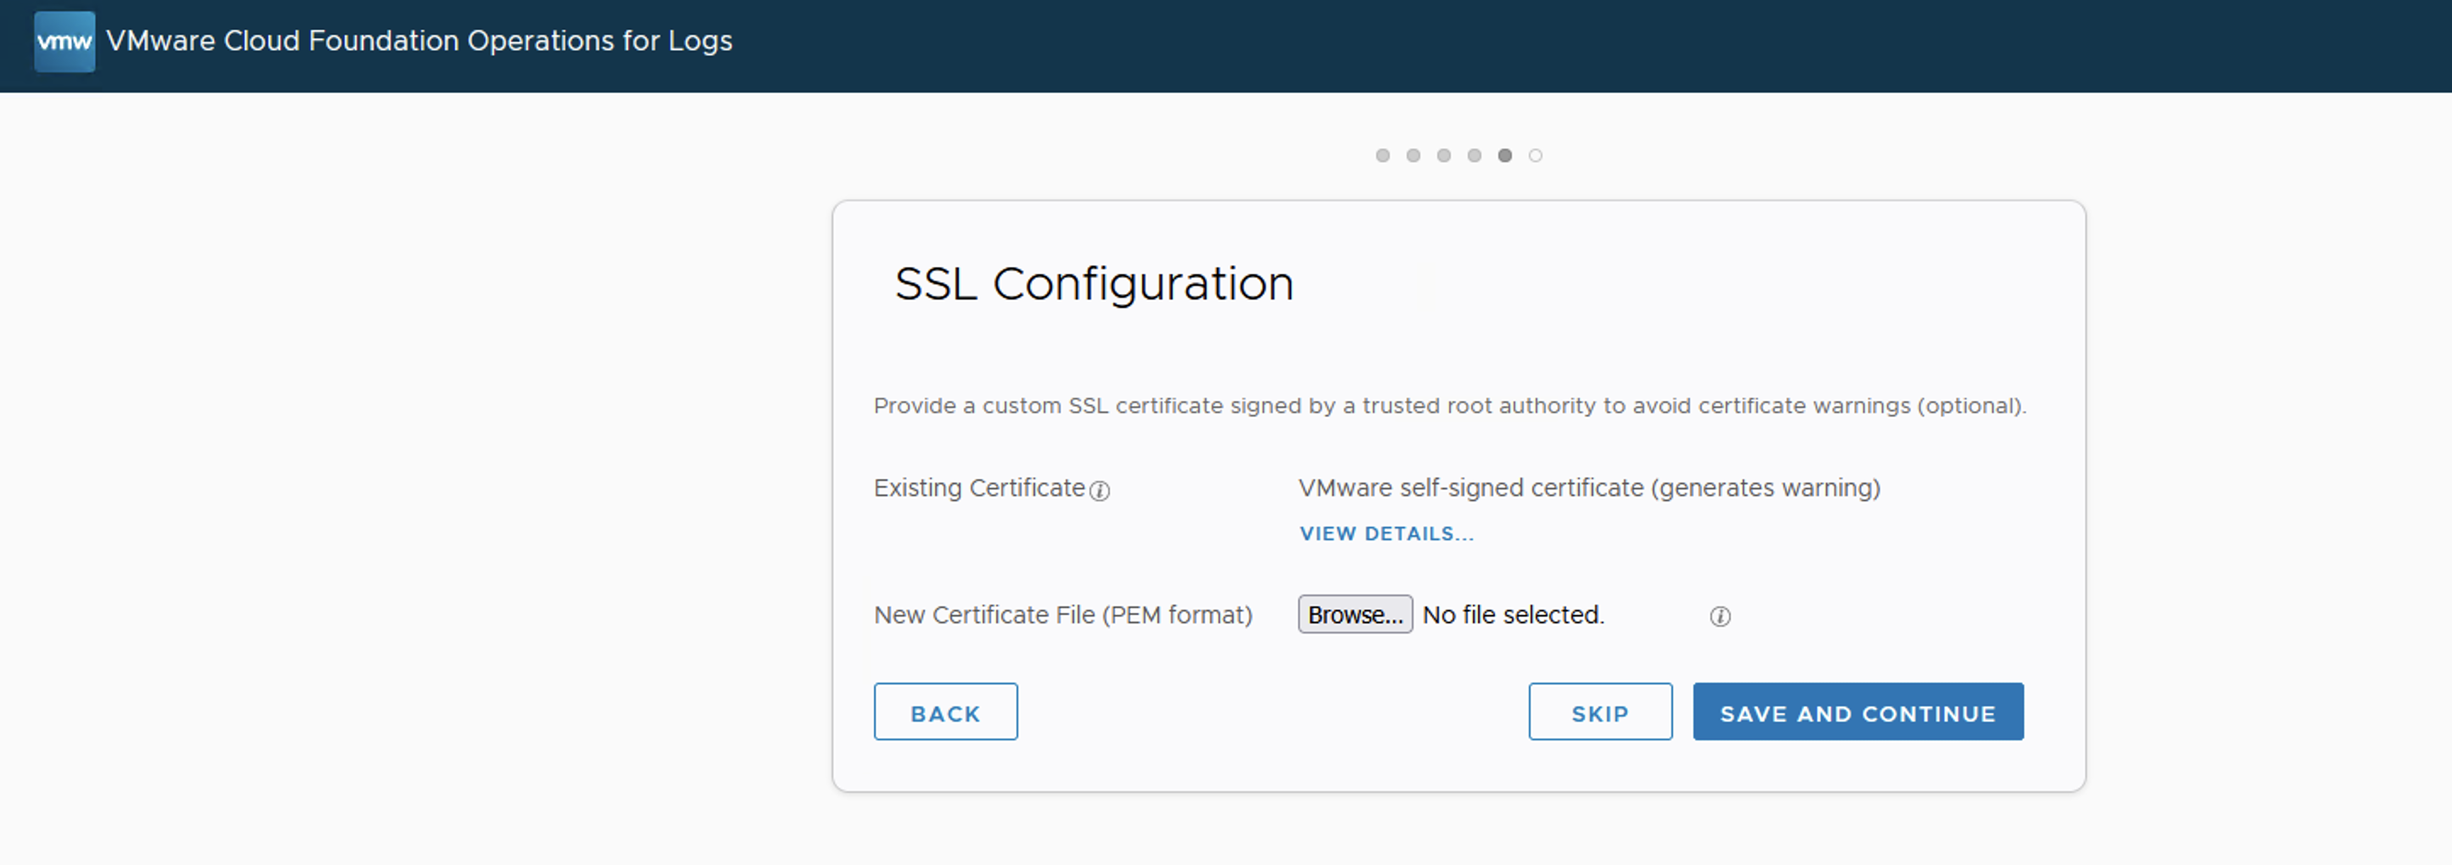
Task: Click the New Certificate File (PEM format) label
Action: pyautogui.click(x=1062, y=616)
